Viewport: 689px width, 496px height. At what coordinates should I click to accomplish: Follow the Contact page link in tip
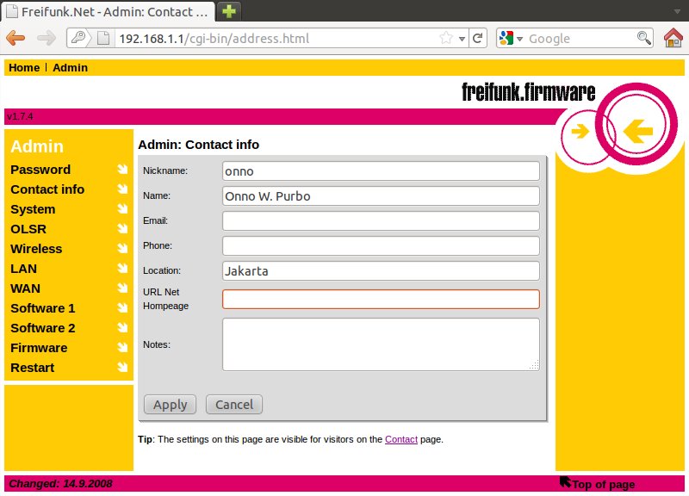(x=400, y=439)
